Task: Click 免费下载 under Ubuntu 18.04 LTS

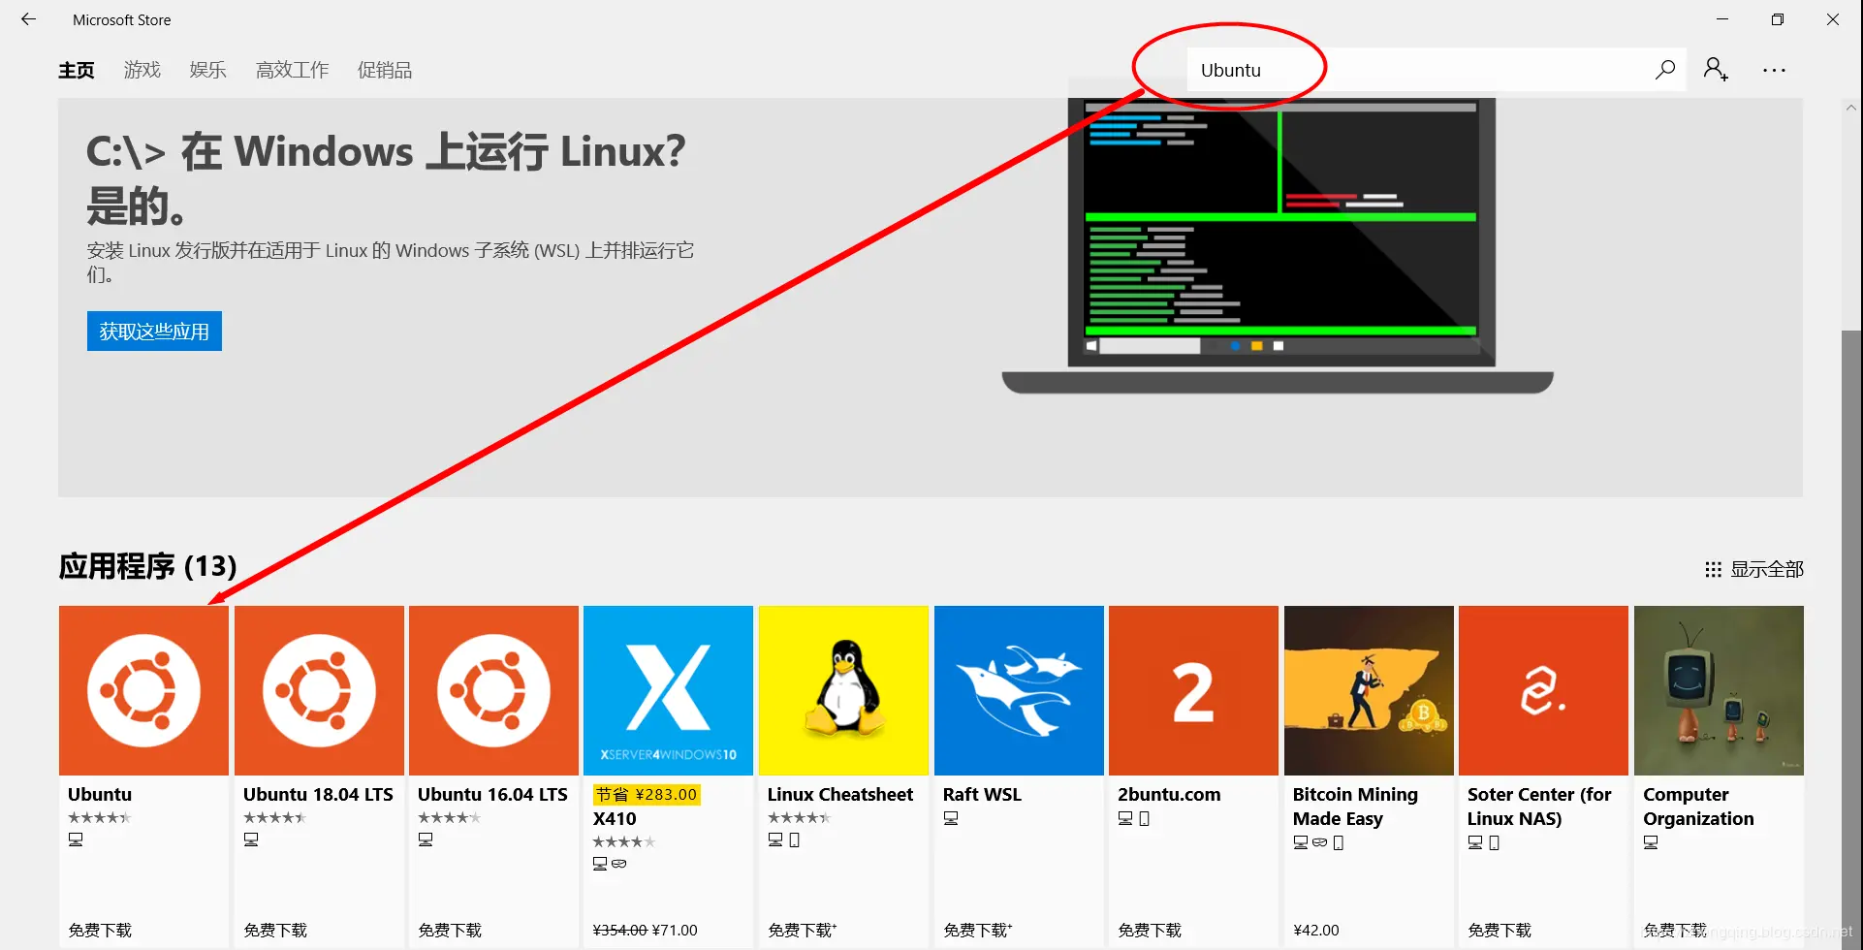Action: click(x=275, y=930)
